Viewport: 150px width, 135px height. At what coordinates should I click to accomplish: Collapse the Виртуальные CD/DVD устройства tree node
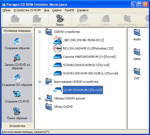click(40, 82)
